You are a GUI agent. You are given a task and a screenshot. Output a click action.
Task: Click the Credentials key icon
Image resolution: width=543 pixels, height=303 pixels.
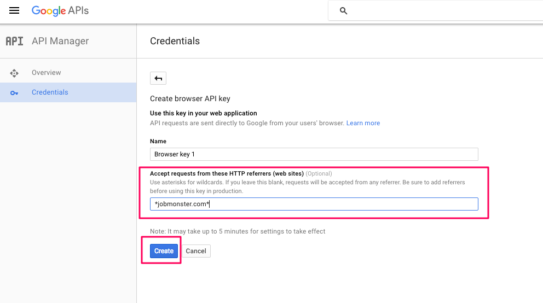tap(14, 92)
